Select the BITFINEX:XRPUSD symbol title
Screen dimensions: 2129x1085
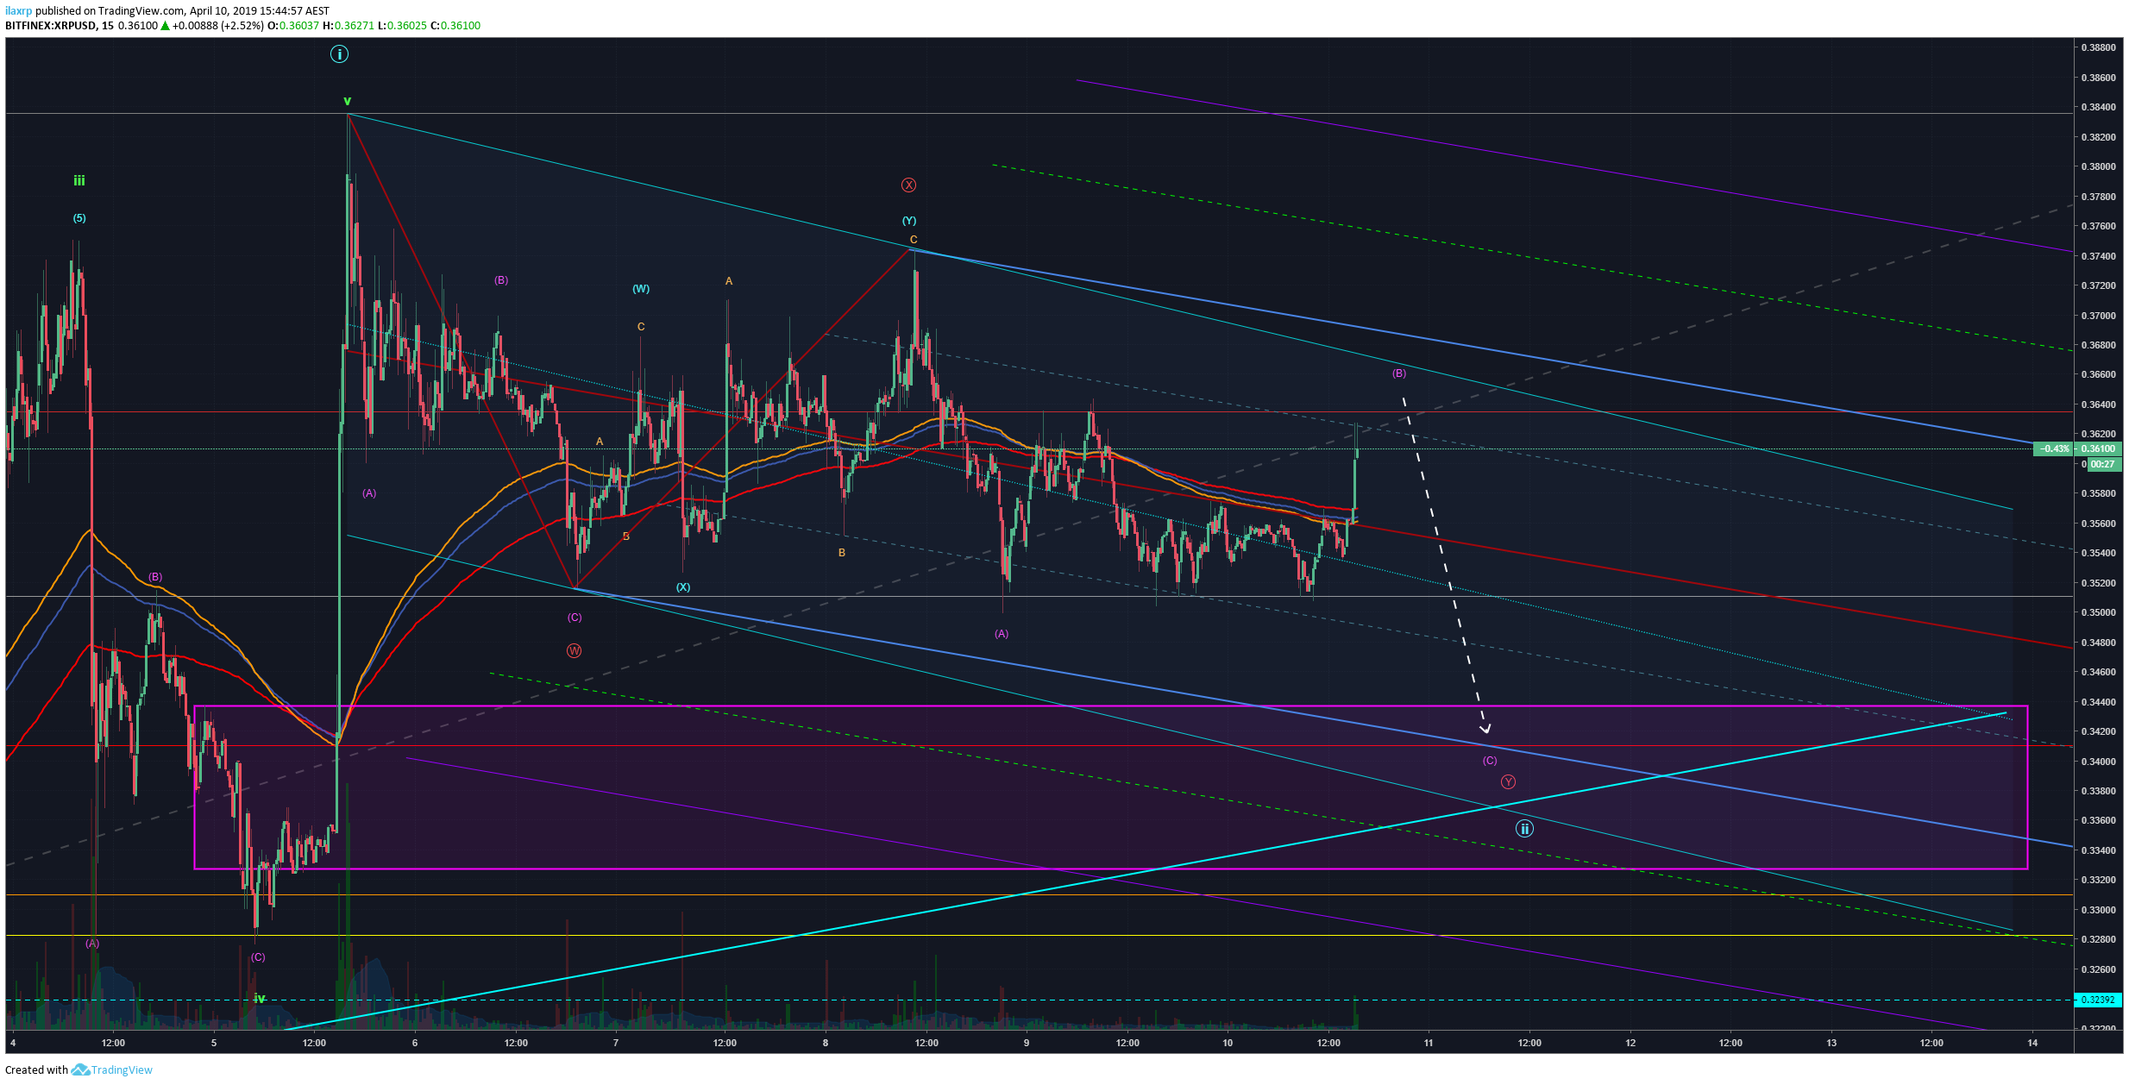coord(51,26)
